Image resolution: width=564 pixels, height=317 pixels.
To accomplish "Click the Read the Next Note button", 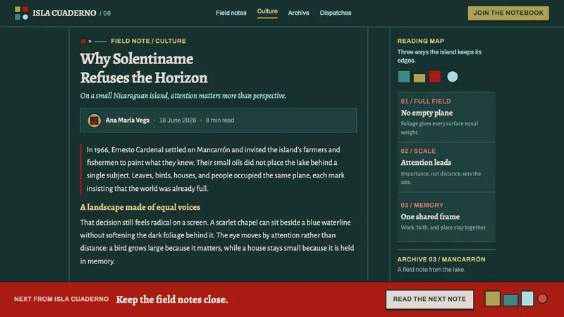I will 429,299.
